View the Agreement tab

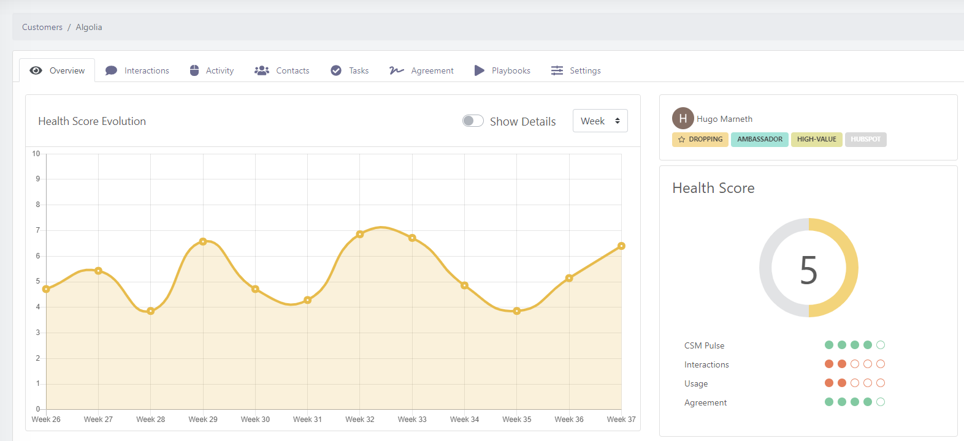click(x=421, y=70)
